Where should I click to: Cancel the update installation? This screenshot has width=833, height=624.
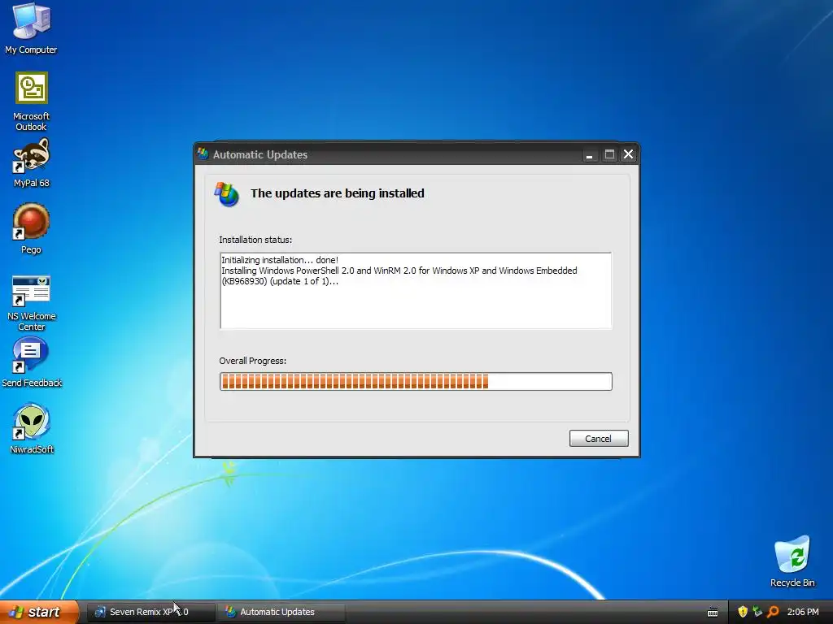(599, 438)
